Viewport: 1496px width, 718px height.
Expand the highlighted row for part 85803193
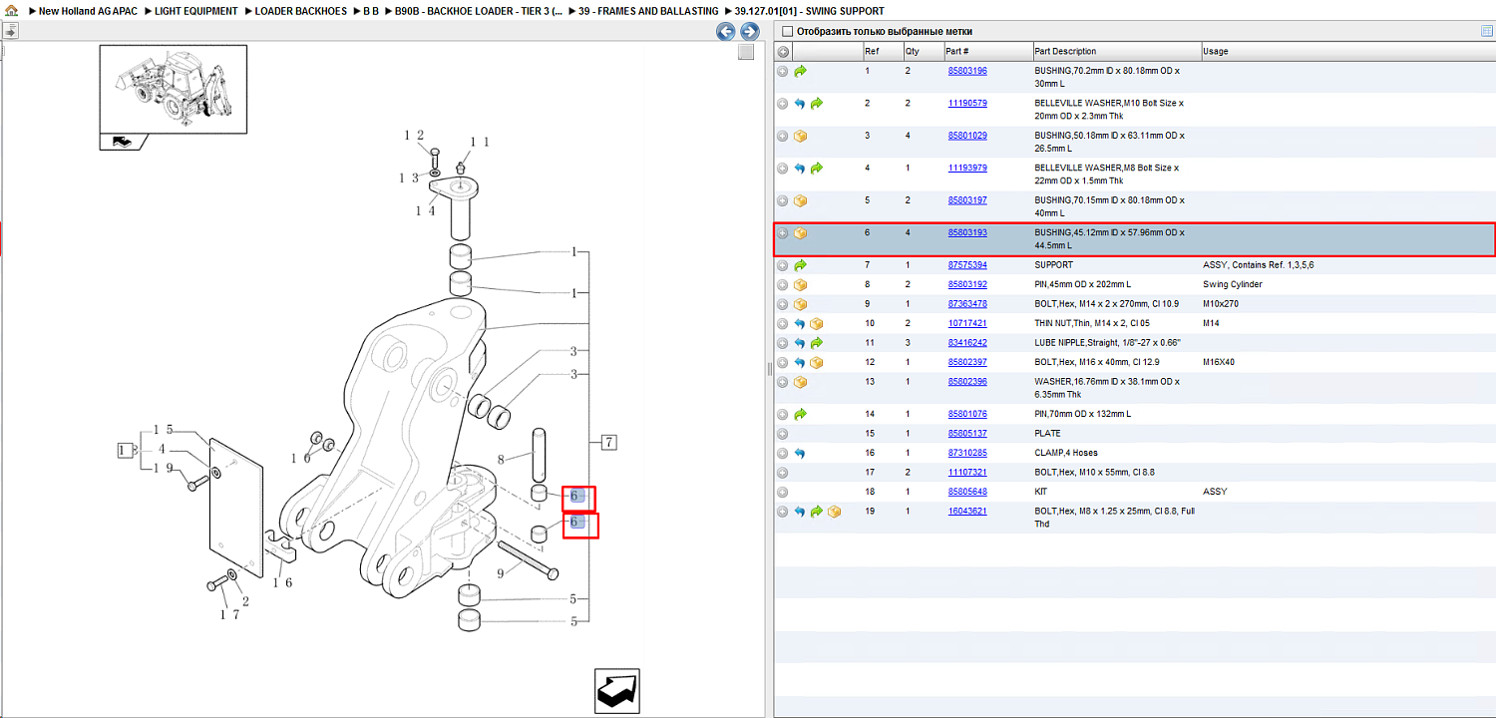[x=783, y=233]
